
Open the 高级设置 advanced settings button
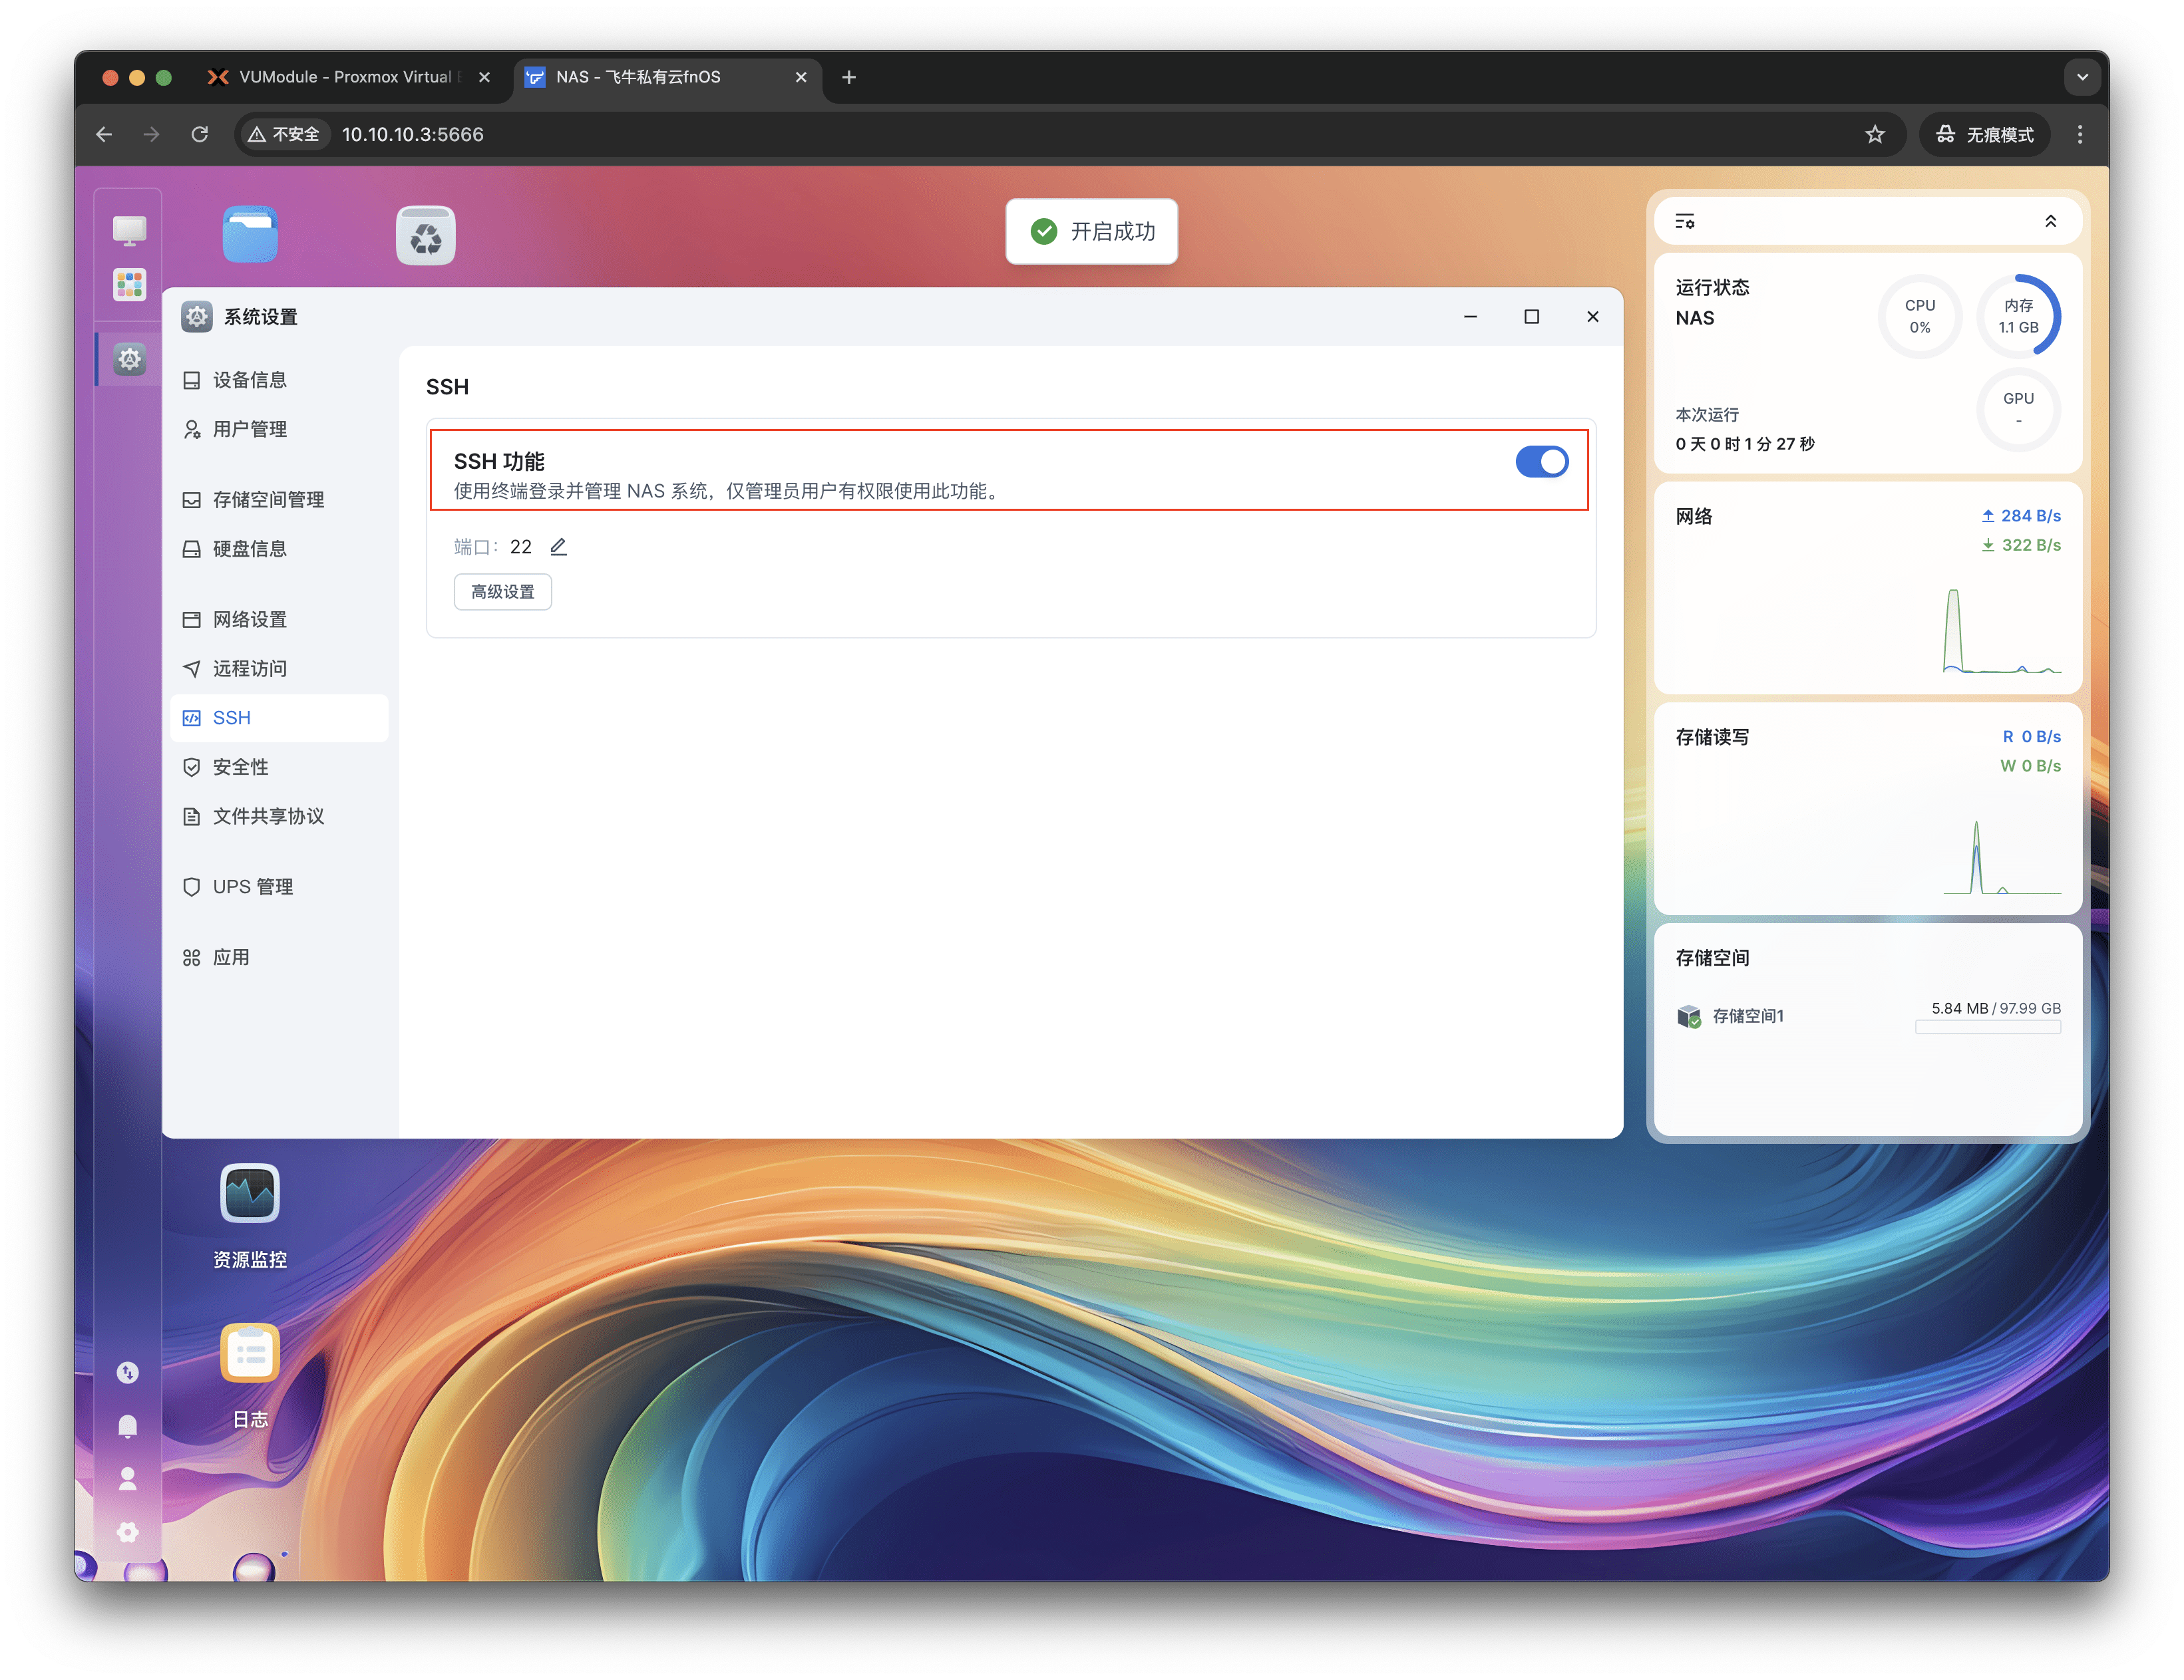[502, 592]
